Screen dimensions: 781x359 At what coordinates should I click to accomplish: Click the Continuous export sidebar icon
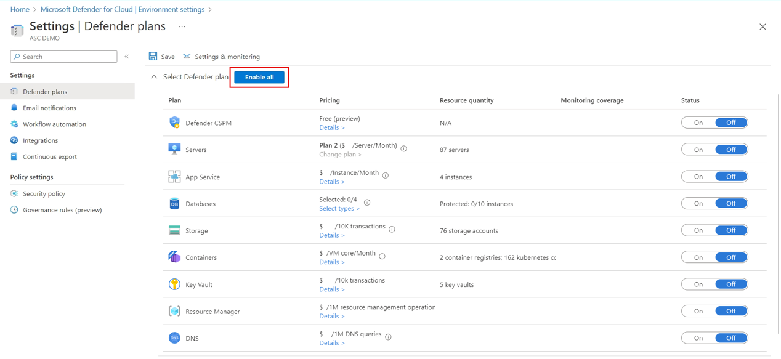[14, 156]
